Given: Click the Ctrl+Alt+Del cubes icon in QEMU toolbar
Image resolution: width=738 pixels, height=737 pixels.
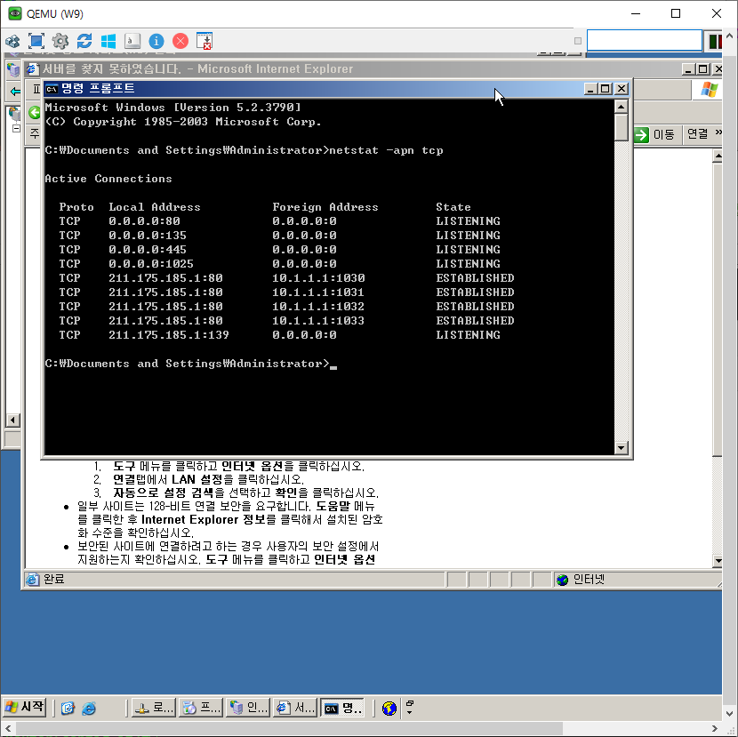Looking at the screenshot, I should point(12,42).
